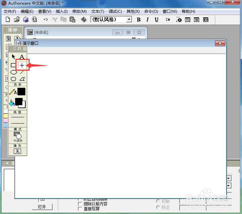Open the Insert menu
242x214 pixels.
pyautogui.click(x=62, y=12)
